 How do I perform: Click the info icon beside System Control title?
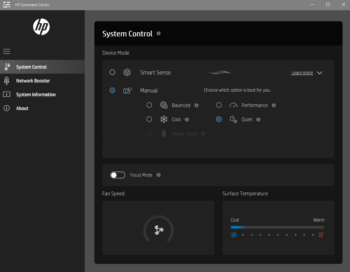point(158,33)
